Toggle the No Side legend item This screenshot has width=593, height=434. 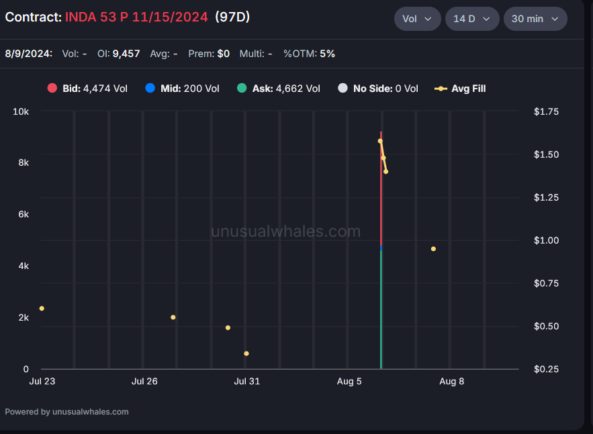(x=378, y=89)
